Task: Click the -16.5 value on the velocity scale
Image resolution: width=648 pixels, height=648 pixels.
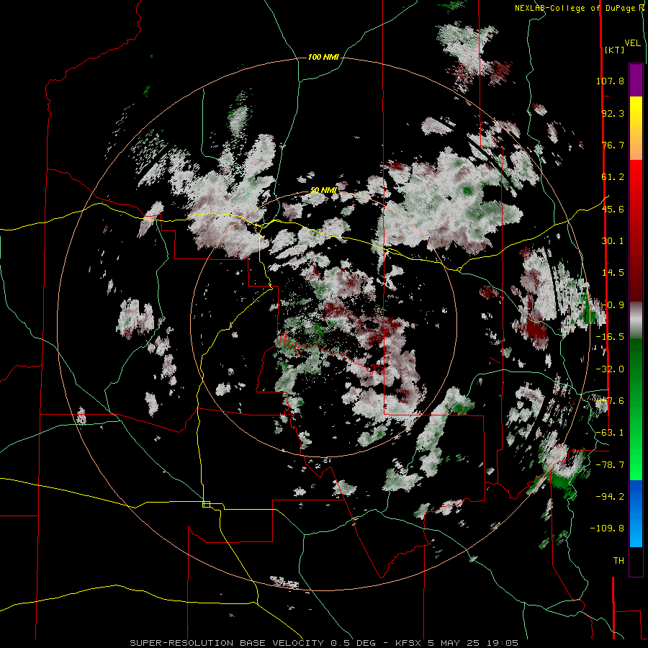Action: point(610,337)
